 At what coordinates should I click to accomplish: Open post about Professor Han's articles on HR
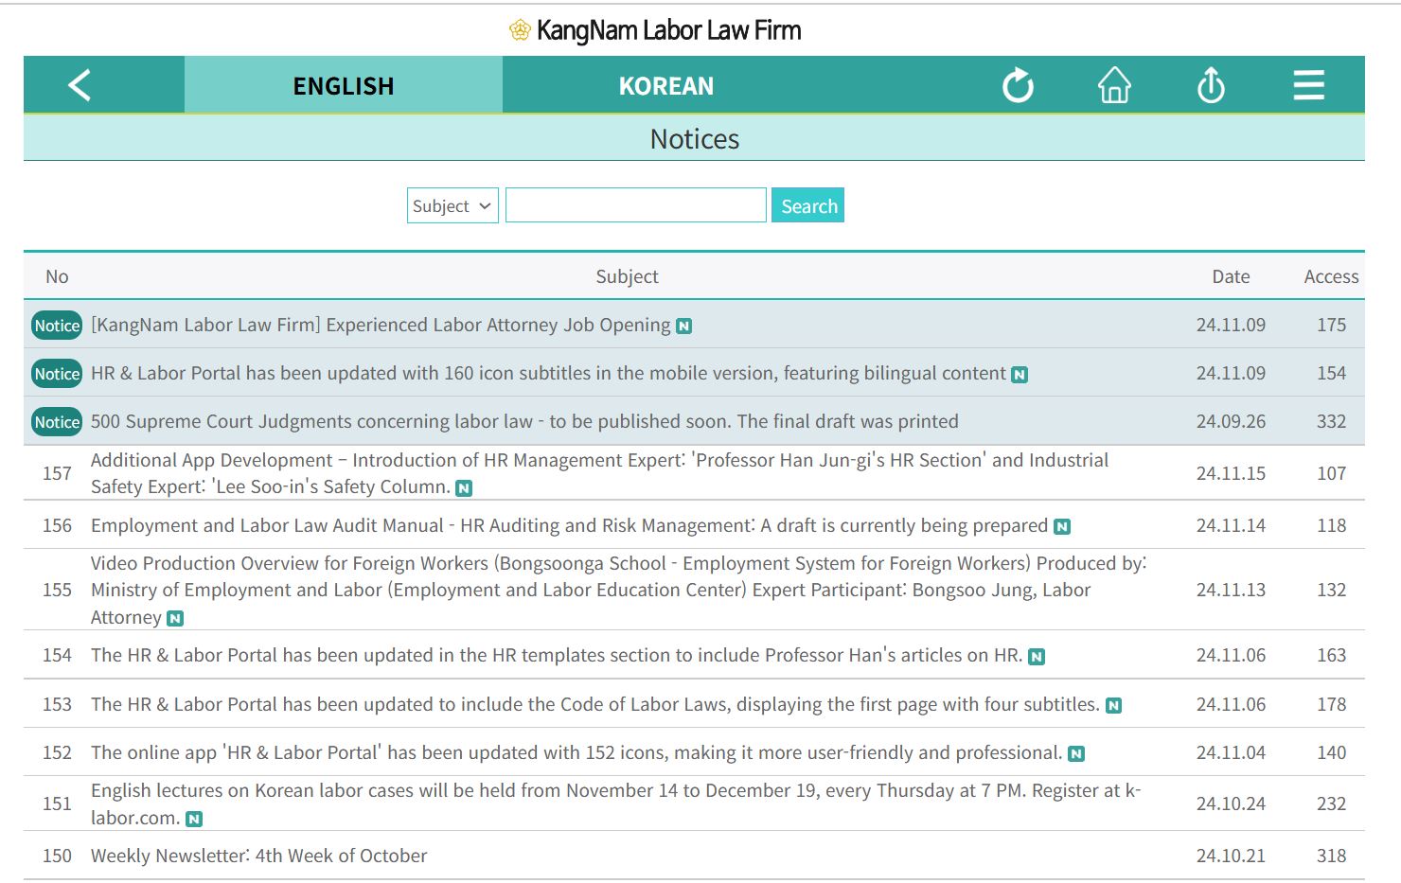[557, 655]
